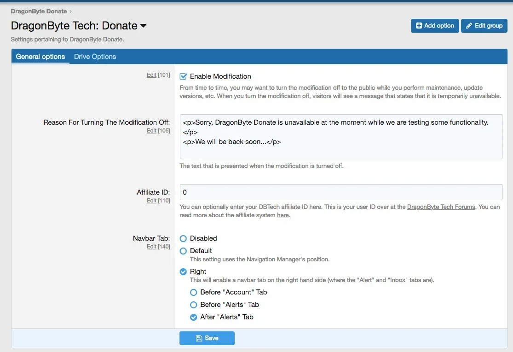Click Edit link for option 101
Image resolution: width=513 pixels, height=352 pixels.
151,75
